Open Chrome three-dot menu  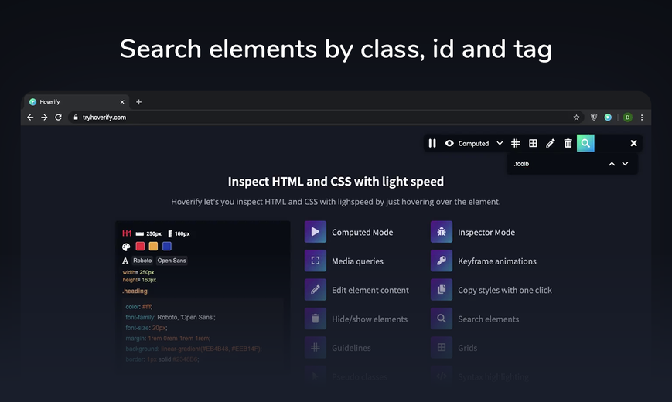click(x=642, y=118)
